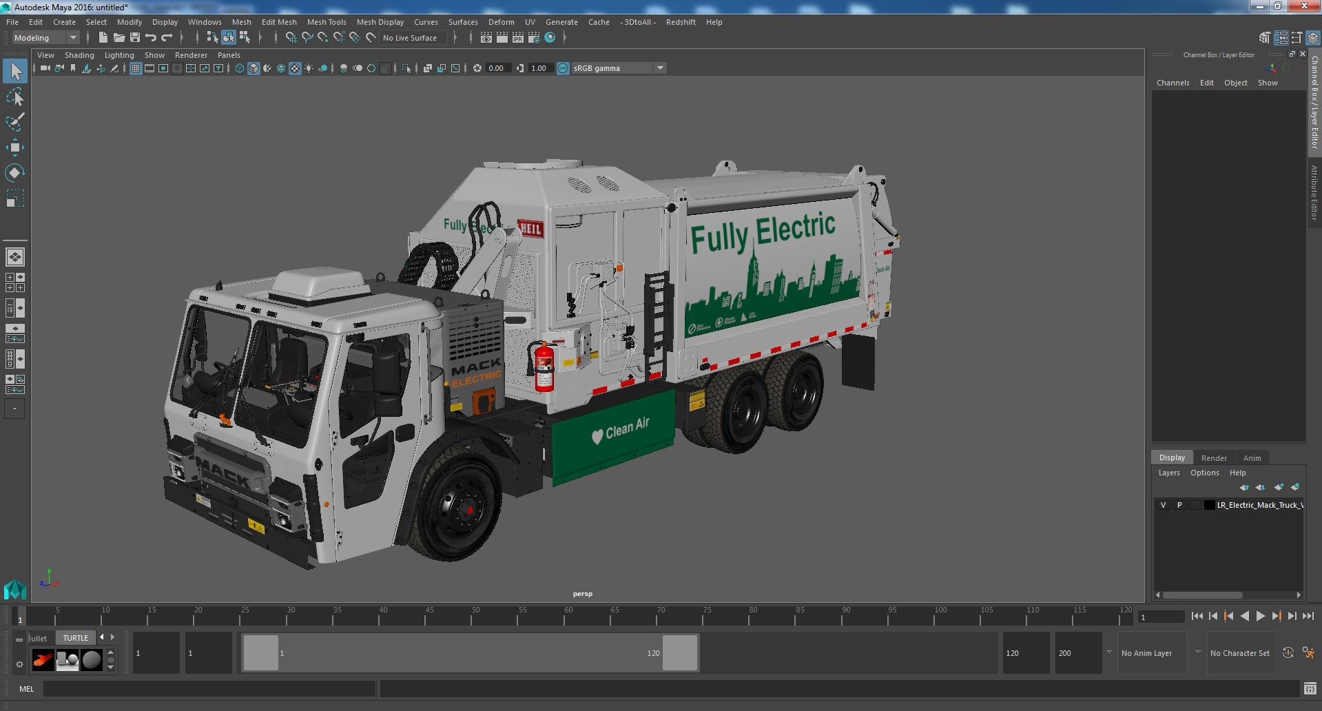The width and height of the screenshot is (1322, 711).
Task: Redo the last action
Action: coord(167,38)
